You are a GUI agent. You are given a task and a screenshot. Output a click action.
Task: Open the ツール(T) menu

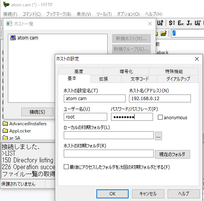pyautogui.click(x=104, y=14)
